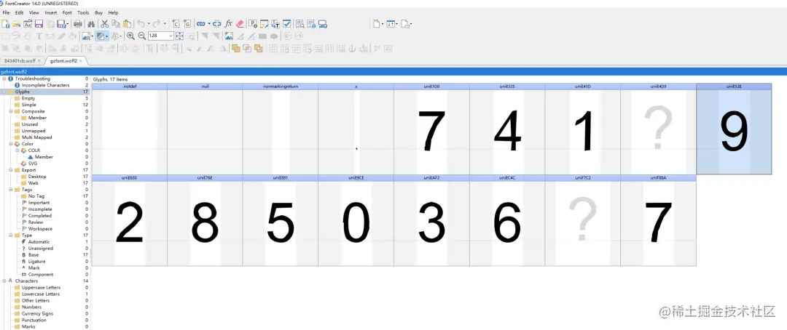Collapse the Glyphs tree node

(4, 92)
